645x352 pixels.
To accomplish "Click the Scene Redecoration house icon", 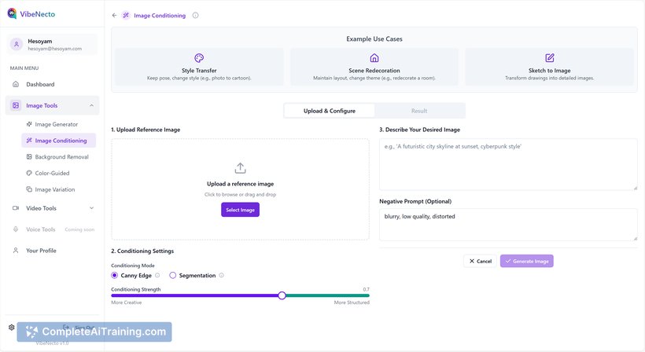I will tap(374, 58).
